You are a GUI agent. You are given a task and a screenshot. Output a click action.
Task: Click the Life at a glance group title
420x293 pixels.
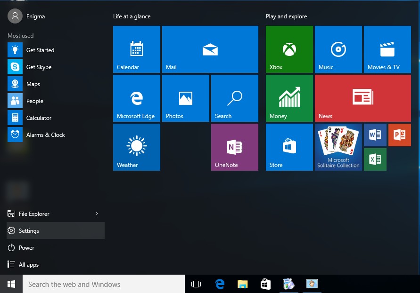click(132, 16)
